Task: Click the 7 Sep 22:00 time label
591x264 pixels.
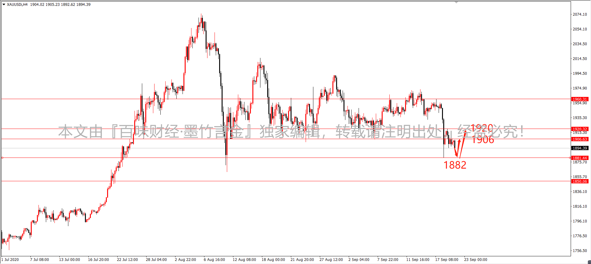Action: click(388, 260)
